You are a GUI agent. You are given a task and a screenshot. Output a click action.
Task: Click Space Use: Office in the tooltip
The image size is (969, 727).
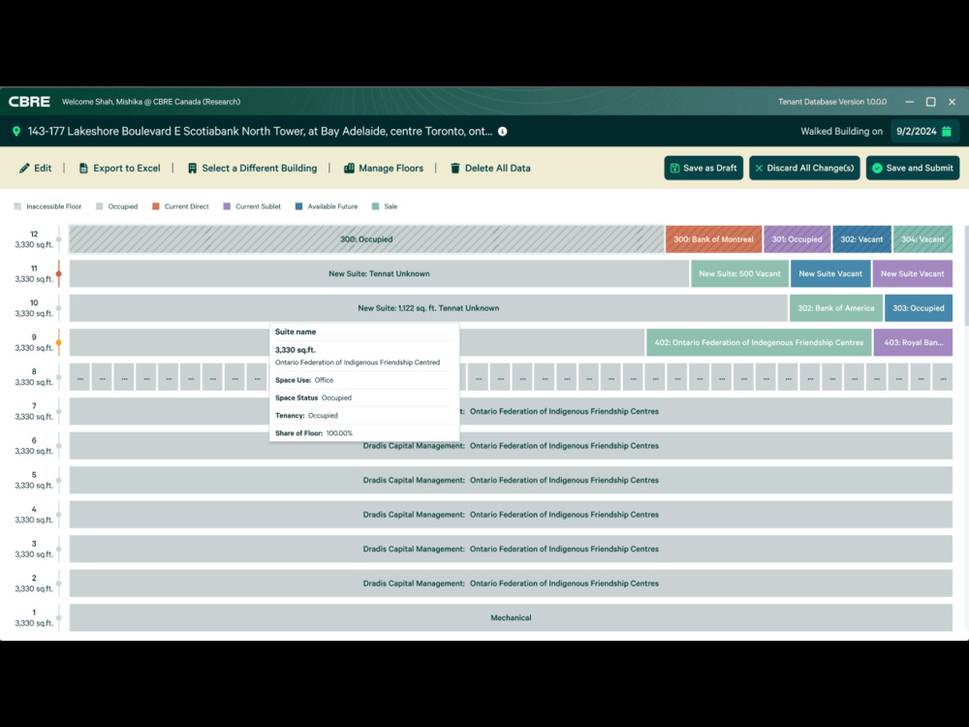(304, 380)
